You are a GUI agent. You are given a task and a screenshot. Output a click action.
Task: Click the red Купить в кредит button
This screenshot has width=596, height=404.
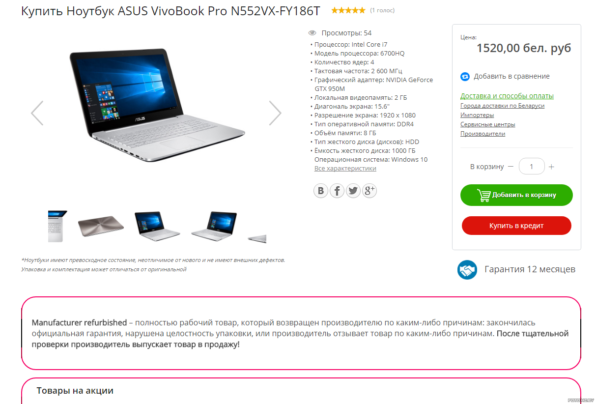tap(516, 226)
